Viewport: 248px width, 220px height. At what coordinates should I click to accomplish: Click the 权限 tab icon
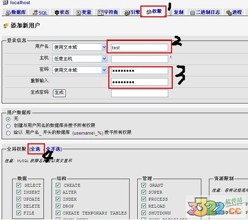click(x=149, y=12)
